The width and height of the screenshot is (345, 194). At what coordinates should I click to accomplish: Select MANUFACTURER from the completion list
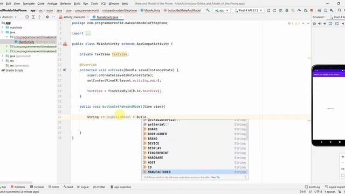195,172
